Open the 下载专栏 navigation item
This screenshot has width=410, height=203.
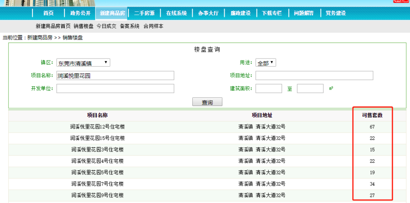coord(272,14)
